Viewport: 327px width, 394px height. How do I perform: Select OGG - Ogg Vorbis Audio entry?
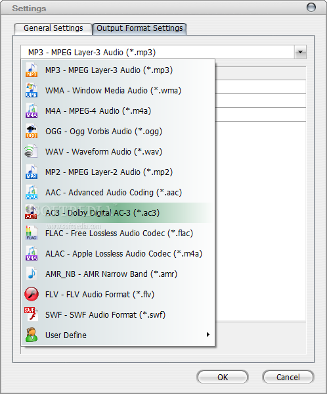pyautogui.click(x=118, y=131)
